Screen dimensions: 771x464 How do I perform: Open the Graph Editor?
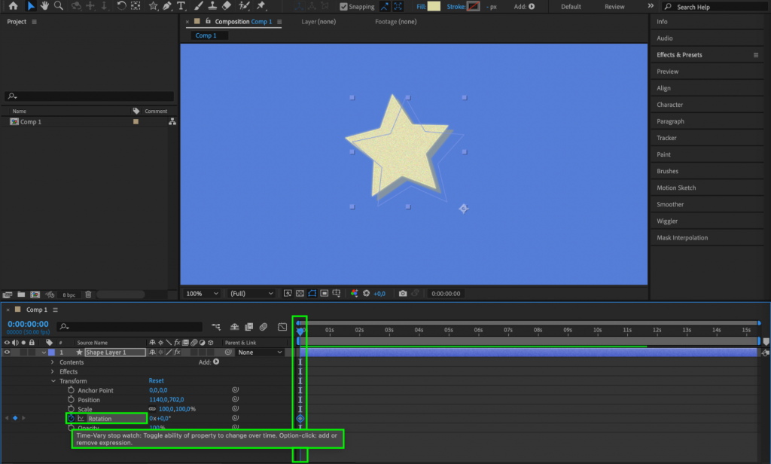pos(282,327)
